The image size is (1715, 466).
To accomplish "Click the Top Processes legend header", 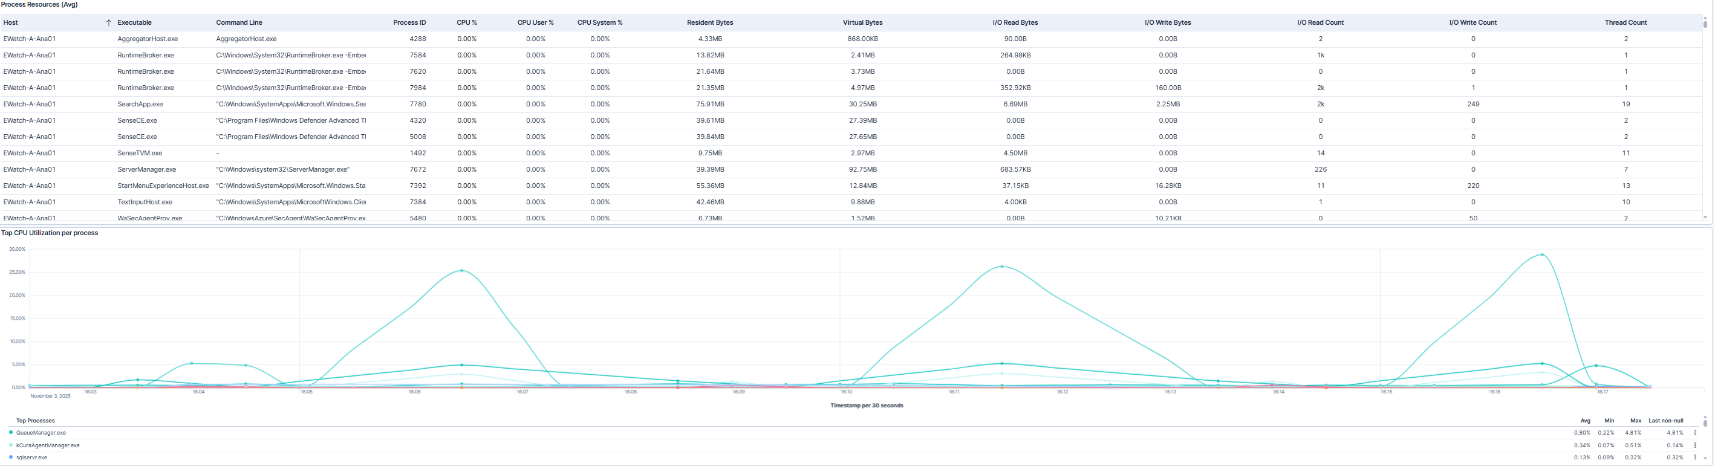I will (x=35, y=421).
